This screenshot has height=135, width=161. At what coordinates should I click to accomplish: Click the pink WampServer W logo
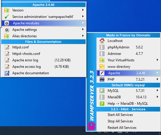(91, 126)
